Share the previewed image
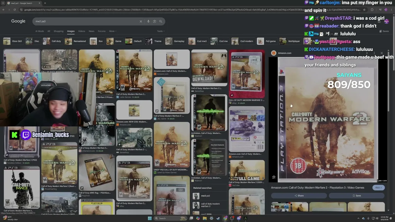The image size is (395, 222). click(x=299, y=195)
